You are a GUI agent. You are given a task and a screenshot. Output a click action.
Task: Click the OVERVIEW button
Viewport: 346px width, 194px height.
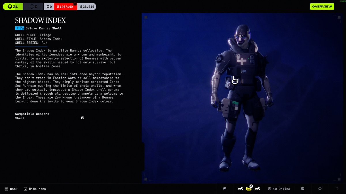pyautogui.click(x=322, y=6)
